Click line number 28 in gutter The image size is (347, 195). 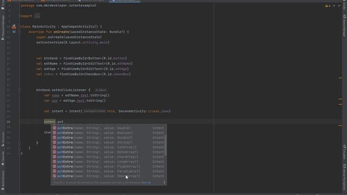[x=8, y=122]
